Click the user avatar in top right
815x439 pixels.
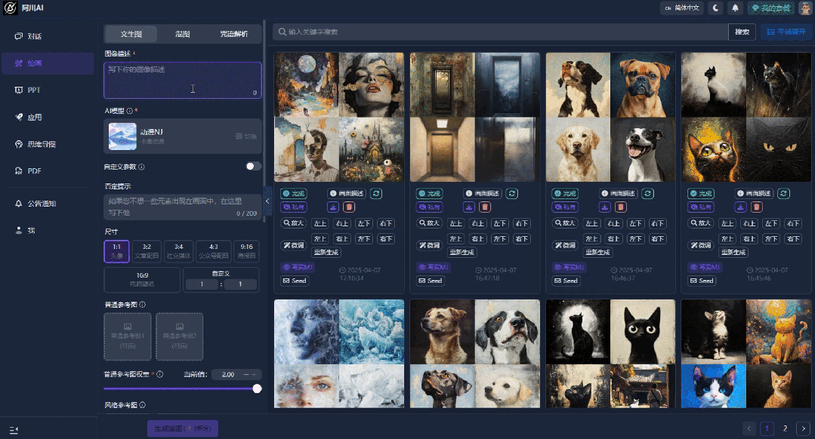click(x=805, y=8)
